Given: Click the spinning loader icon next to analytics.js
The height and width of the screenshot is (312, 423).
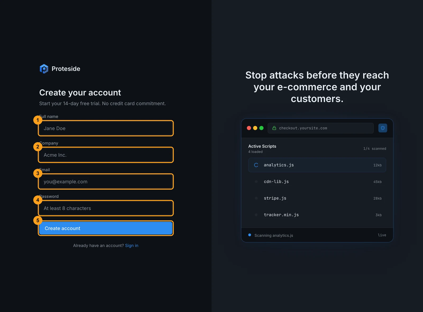Looking at the screenshot, I should (256, 165).
